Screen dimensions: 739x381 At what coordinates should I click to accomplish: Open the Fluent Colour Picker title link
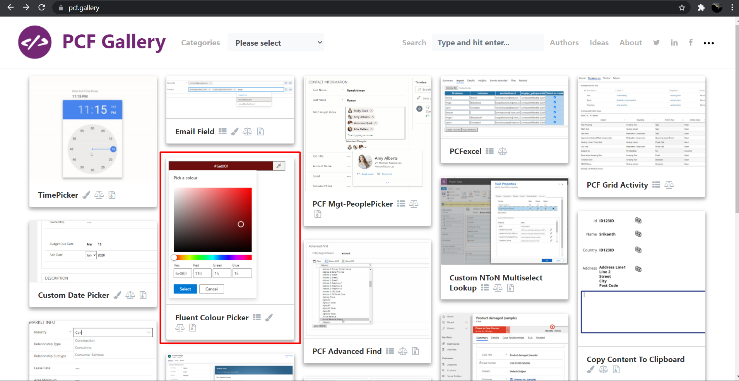point(212,318)
